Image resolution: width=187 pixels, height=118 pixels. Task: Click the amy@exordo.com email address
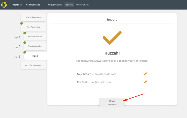tap(105, 74)
